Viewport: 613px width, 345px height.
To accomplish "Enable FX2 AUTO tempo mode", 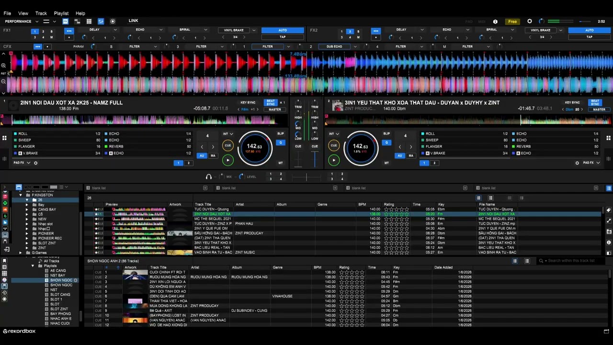I will pyautogui.click(x=590, y=30).
